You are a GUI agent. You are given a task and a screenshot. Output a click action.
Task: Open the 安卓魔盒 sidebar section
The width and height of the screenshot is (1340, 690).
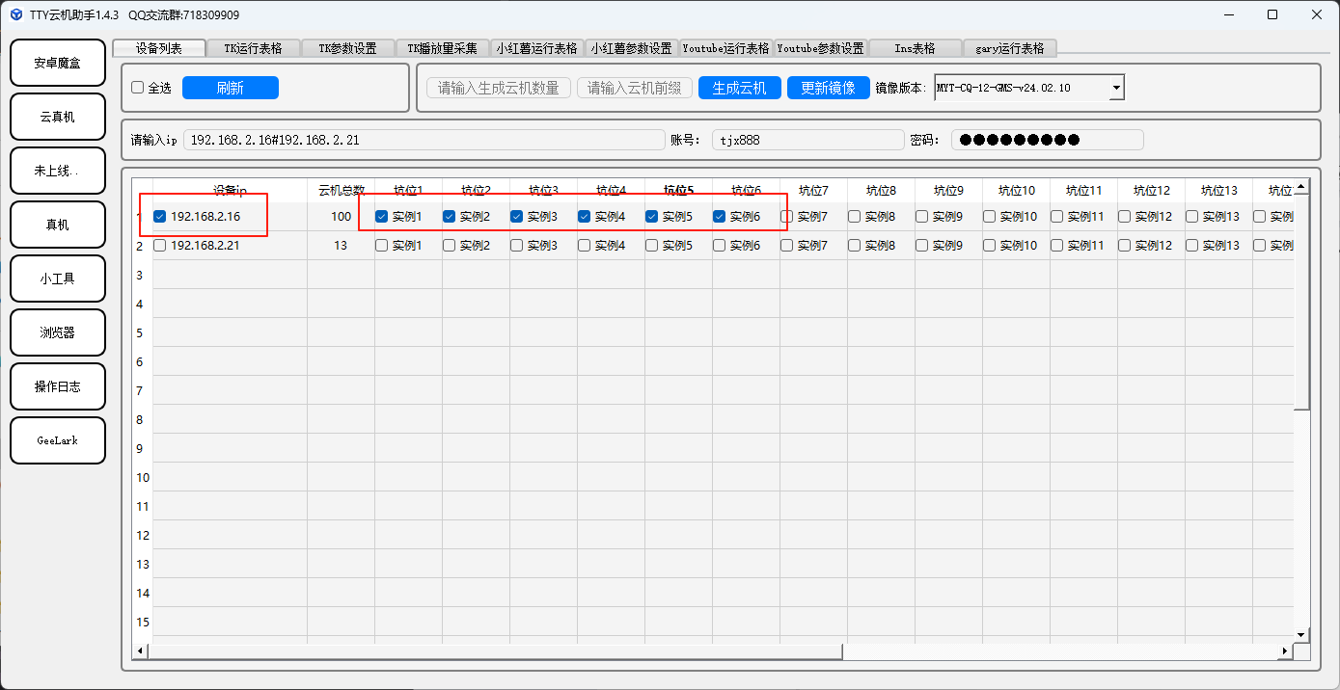tap(57, 63)
